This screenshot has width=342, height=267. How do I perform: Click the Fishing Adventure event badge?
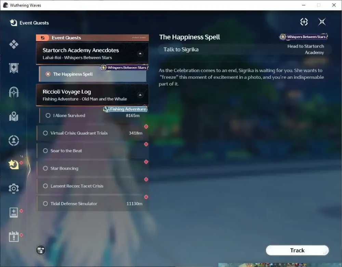click(x=125, y=109)
